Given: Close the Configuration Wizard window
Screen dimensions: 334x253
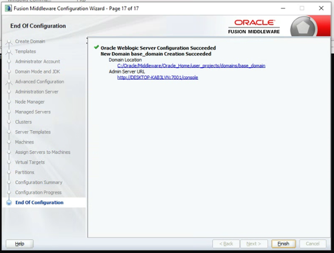Looking at the screenshot, I should tap(321, 8).
